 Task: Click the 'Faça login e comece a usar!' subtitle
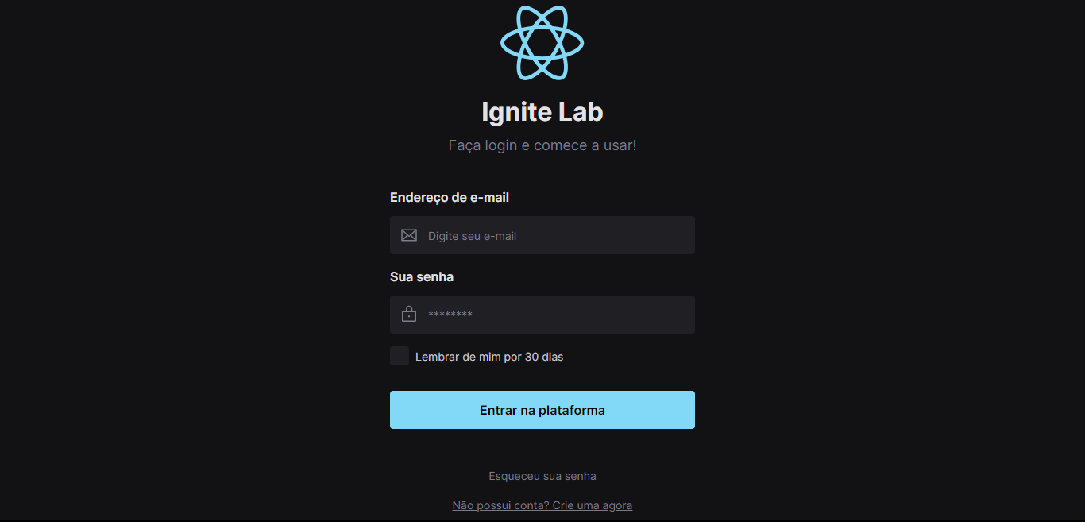click(542, 145)
